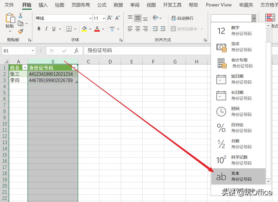278x202 pixels.
Task: Toggle italic formatting
Action: click(46, 29)
